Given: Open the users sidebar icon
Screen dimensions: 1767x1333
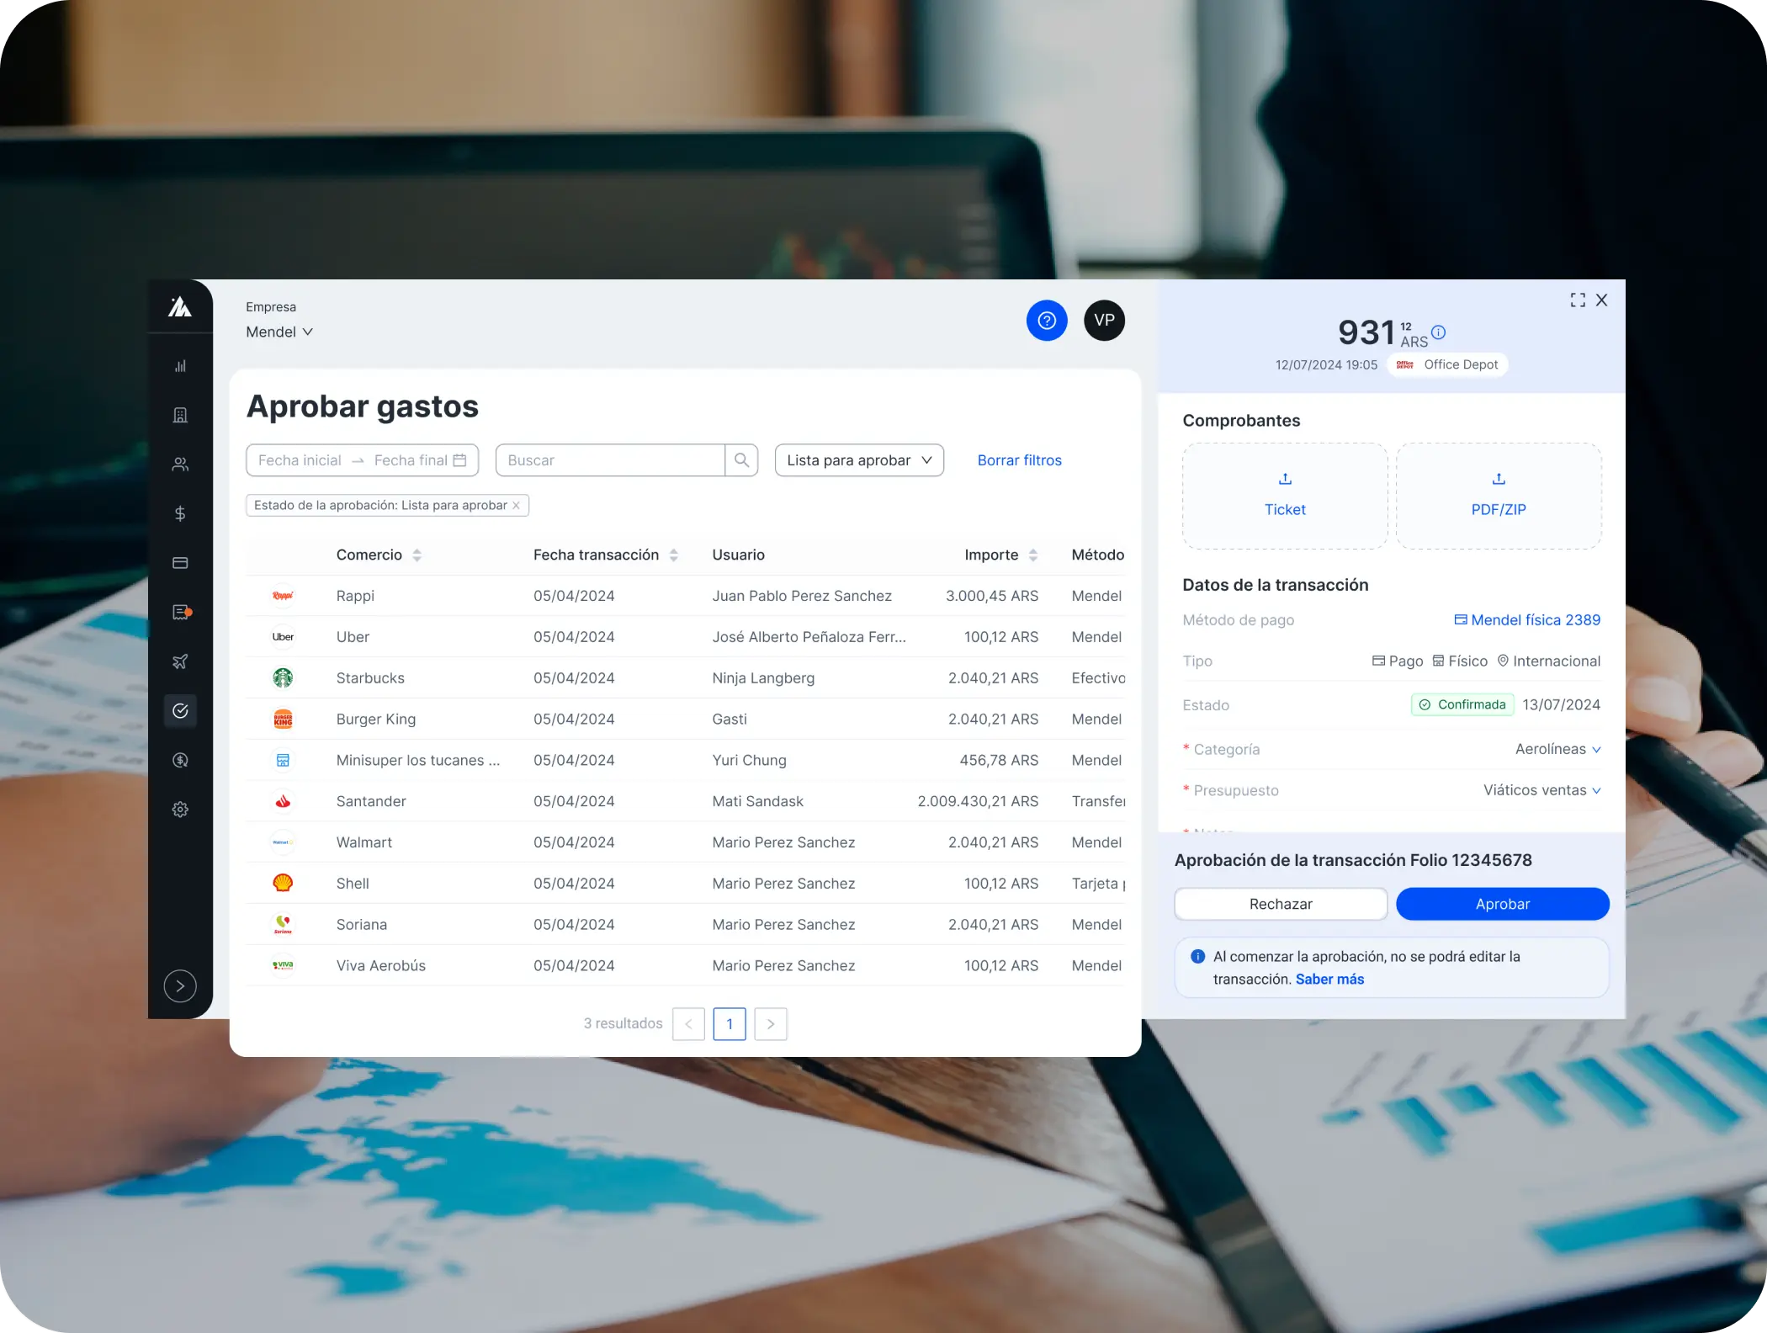Looking at the screenshot, I should tap(180, 465).
